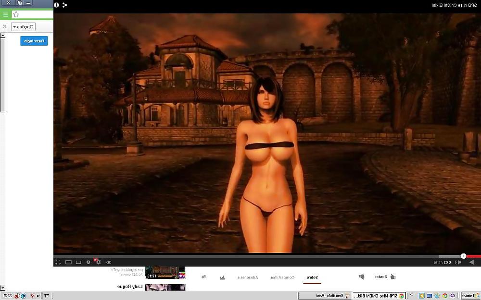Click the Lady Rogue video title
The height and width of the screenshot is (300, 481).
[130, 287]
